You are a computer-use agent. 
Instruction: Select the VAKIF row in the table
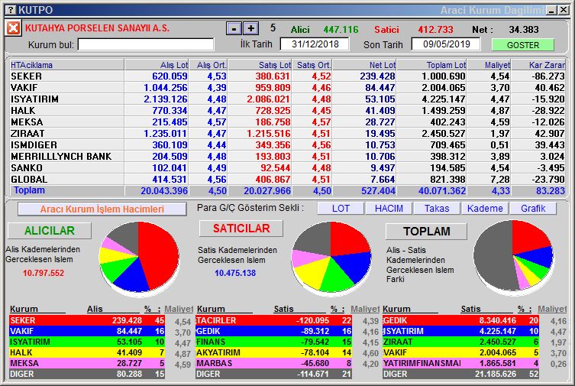287,88
